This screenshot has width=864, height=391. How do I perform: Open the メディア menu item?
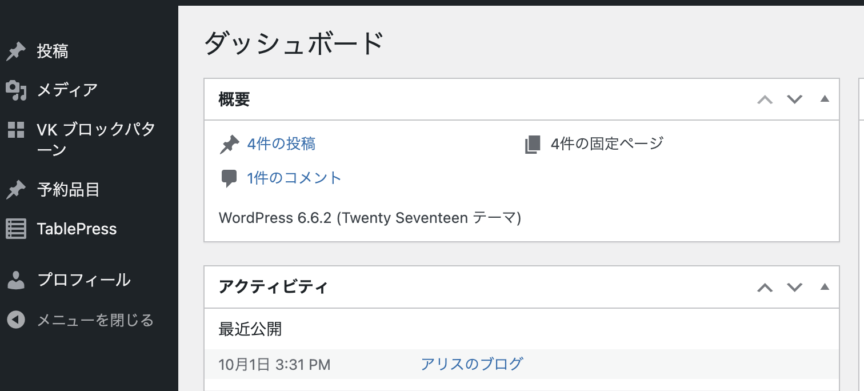[x=67, y=90]
